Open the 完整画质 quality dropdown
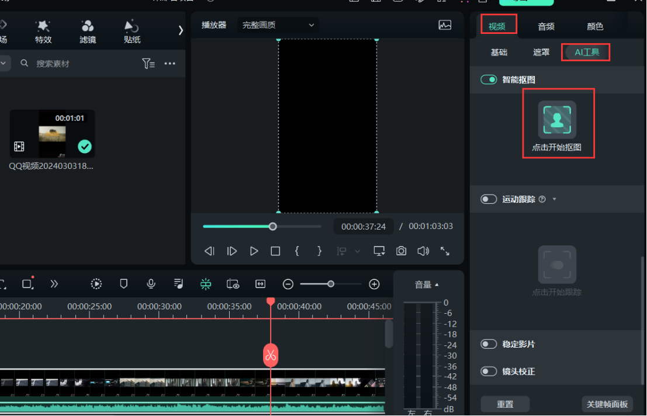647x416 pixels. point(278,25)
